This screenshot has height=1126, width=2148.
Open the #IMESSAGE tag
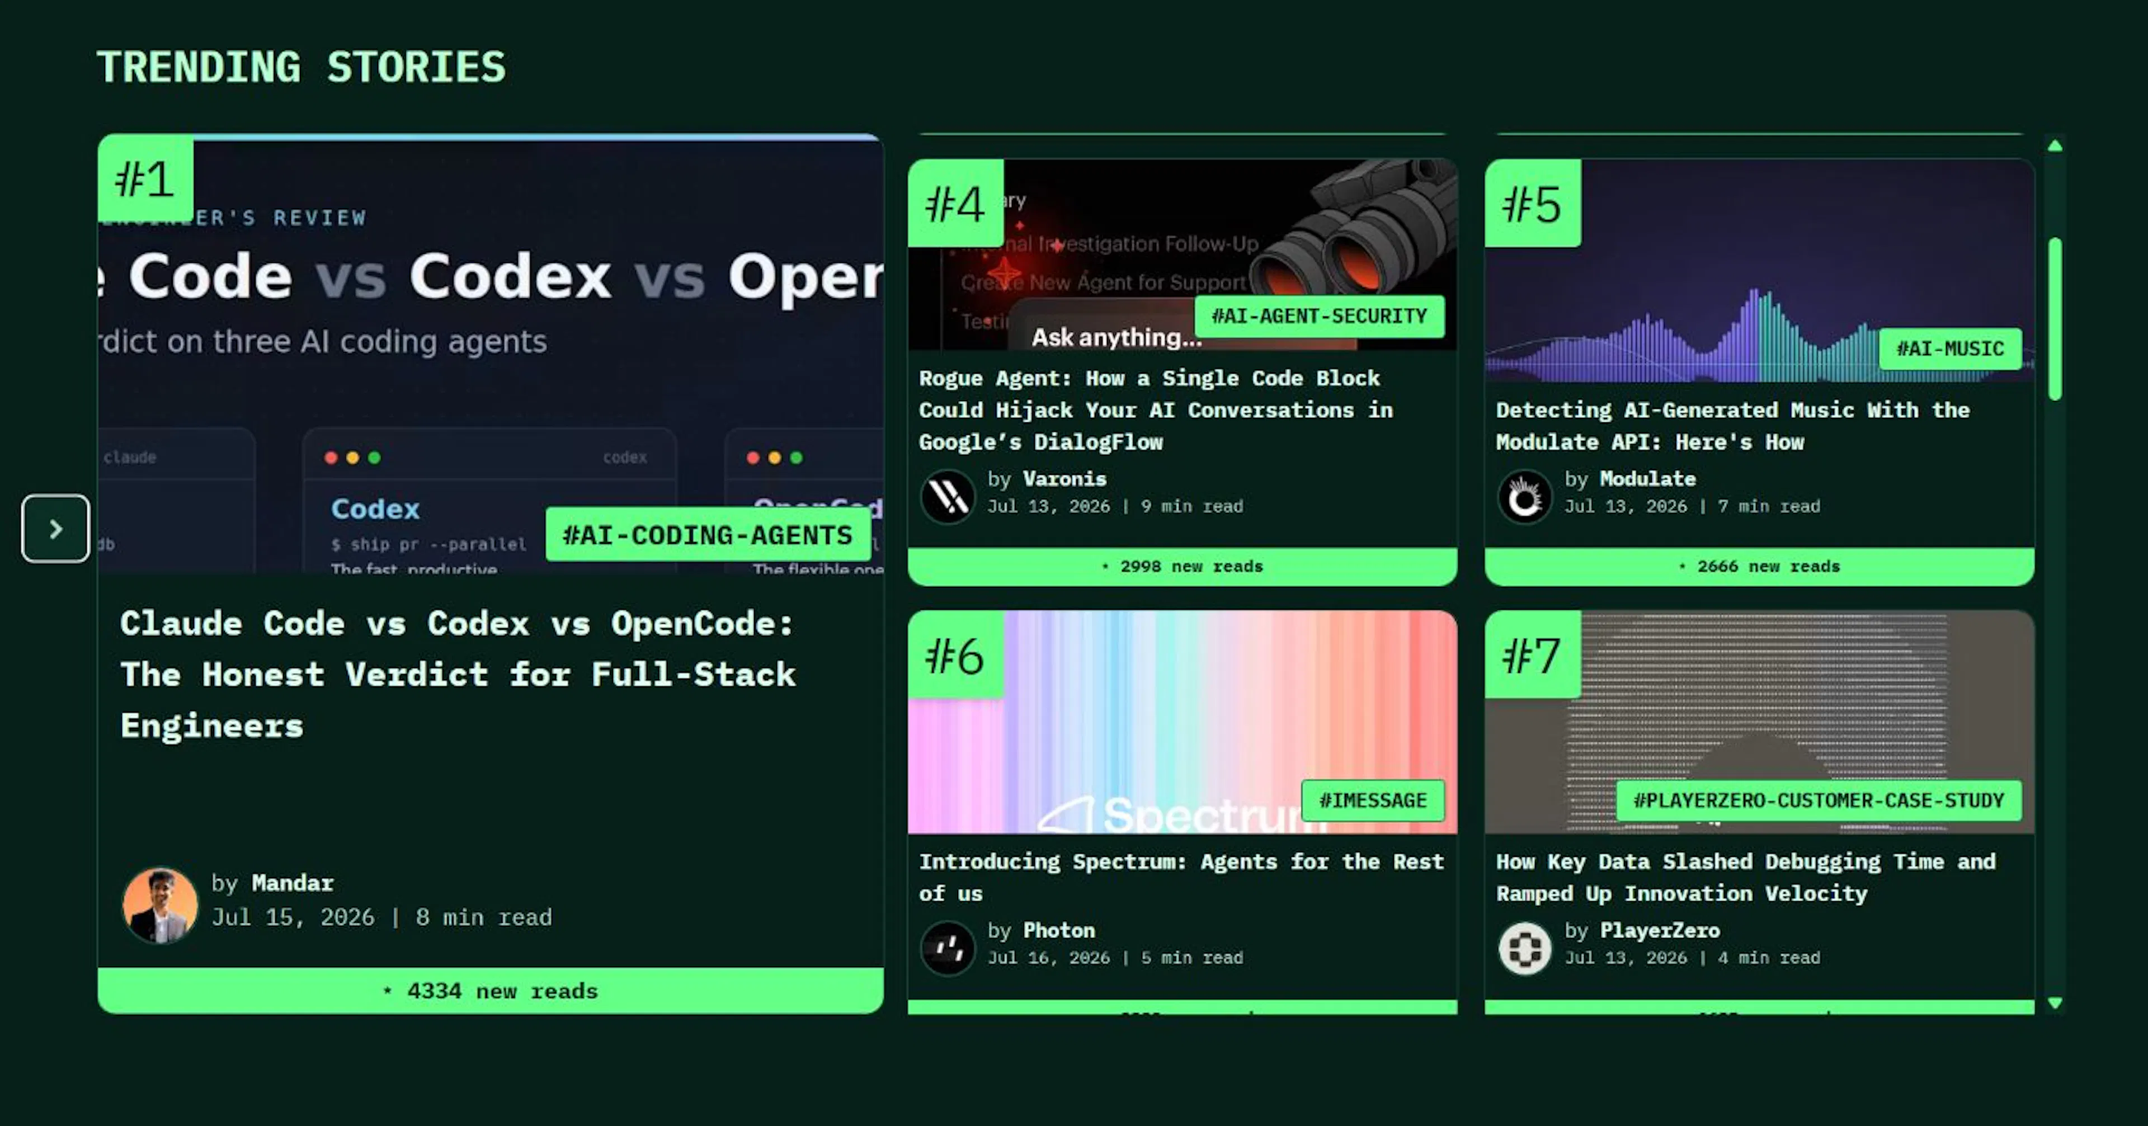(x=1373, y=800)
